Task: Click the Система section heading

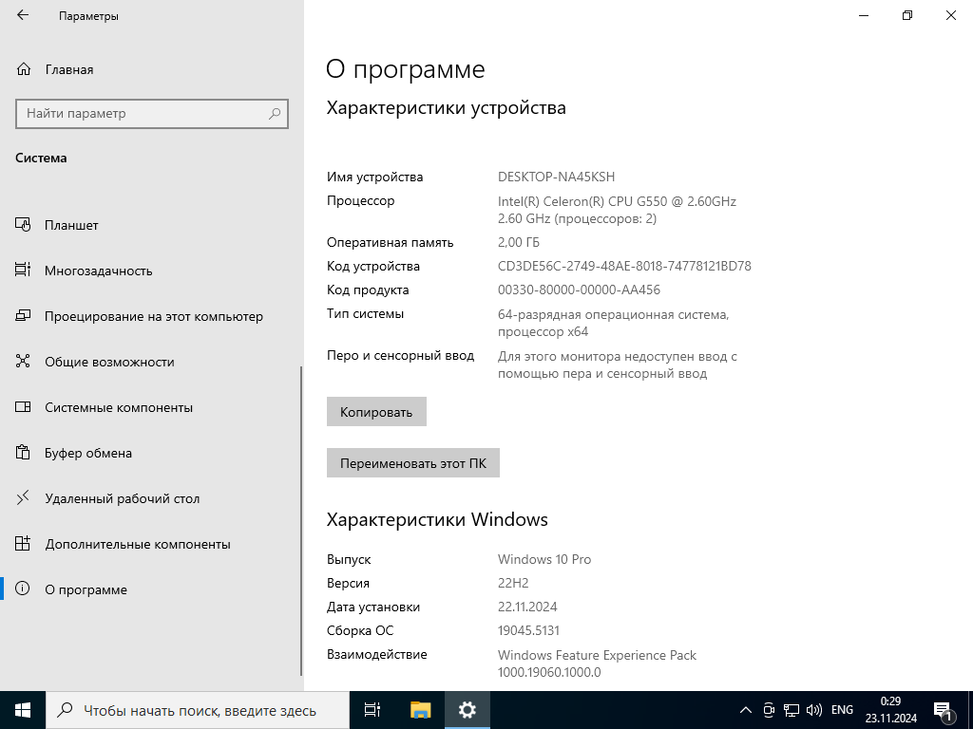Action: [x=41, y=158]
